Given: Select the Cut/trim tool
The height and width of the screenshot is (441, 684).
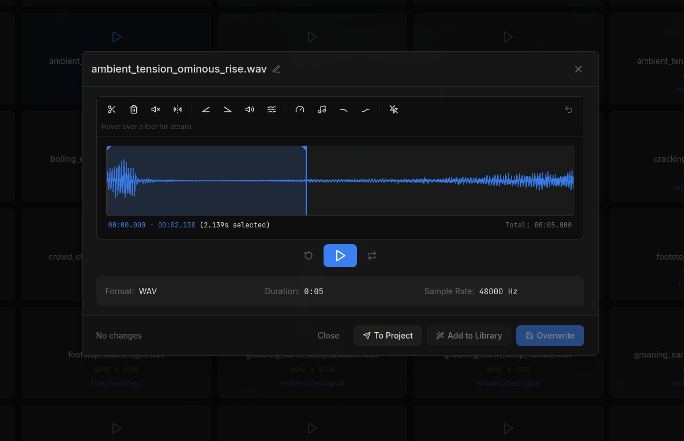Looking at the screenshot, I should [x=111, y=109].
